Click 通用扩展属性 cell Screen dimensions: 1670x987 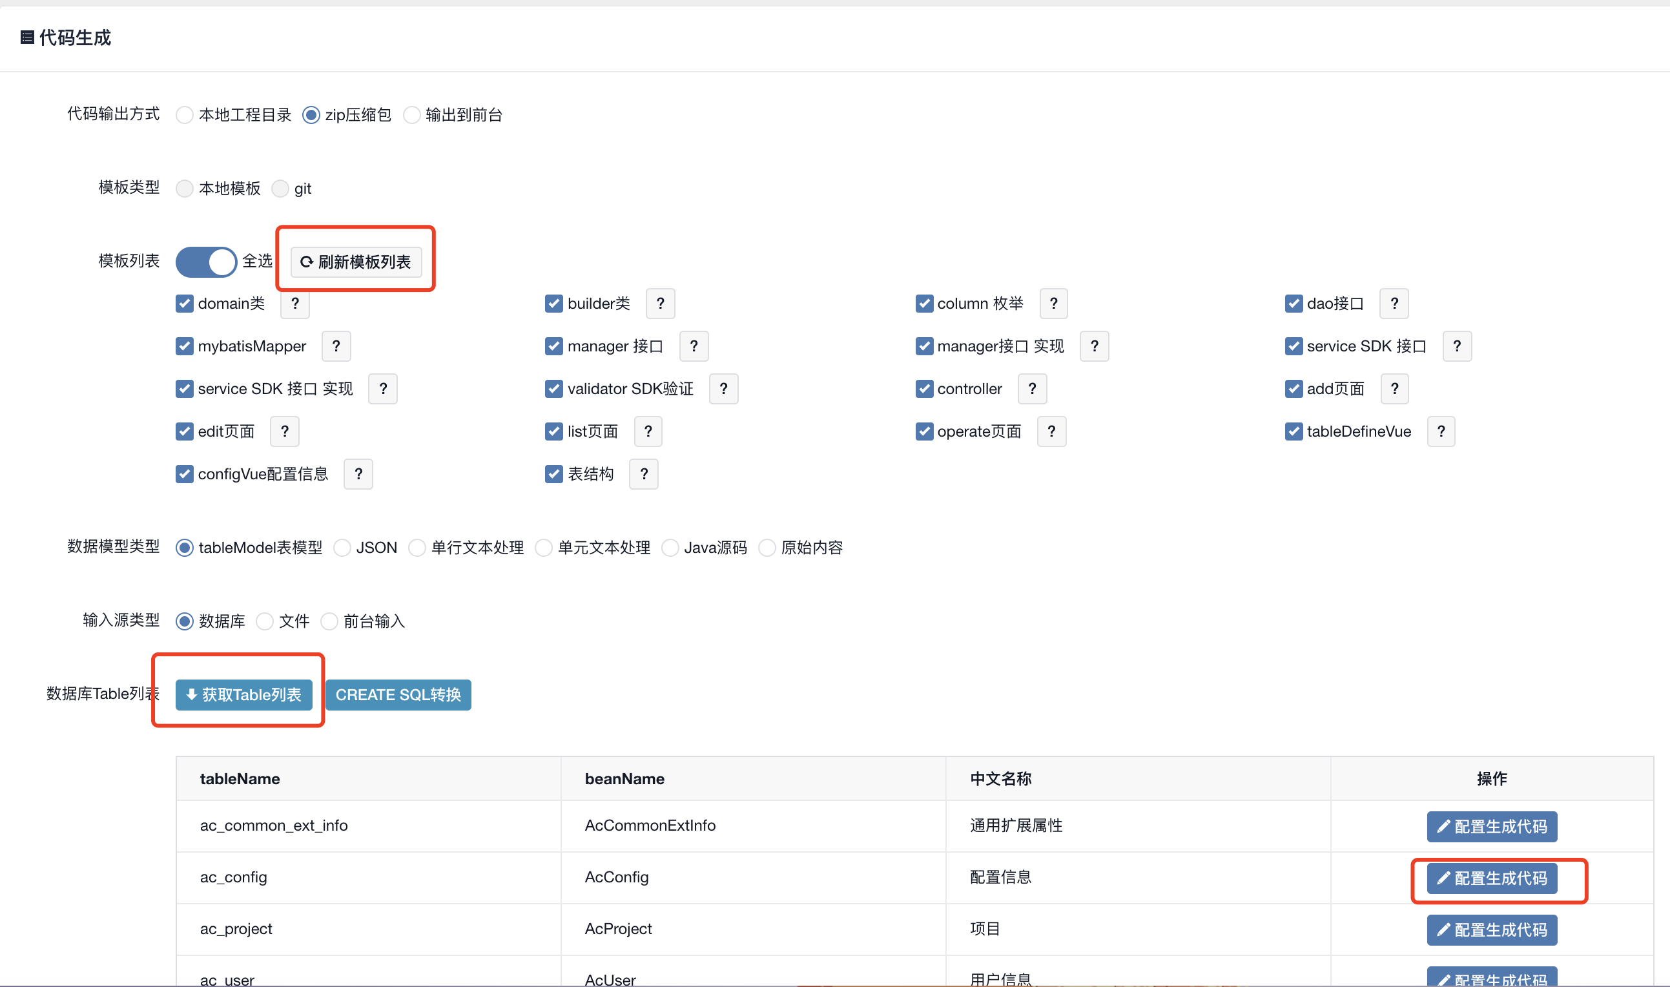(1138, 826)
